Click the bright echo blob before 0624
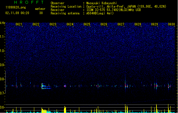The height and width of the screenshot is (113, 178). click(x=65, y=86)
